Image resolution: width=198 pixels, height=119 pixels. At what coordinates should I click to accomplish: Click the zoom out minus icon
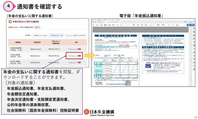coord(142,25)
